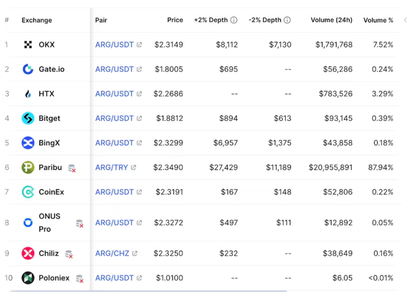Open the ARG/USDT pair on HTX
Image resolution: width=407 pixels, height=292 pixels.
tap(114, 94)
